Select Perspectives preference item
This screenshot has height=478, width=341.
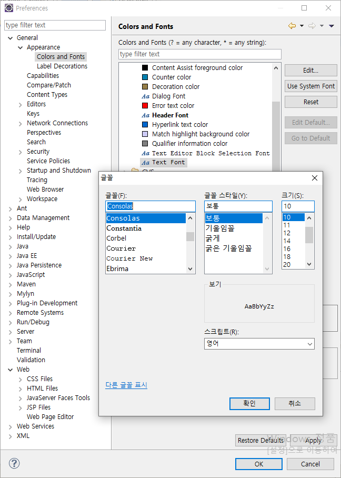(x=44, y=133)
